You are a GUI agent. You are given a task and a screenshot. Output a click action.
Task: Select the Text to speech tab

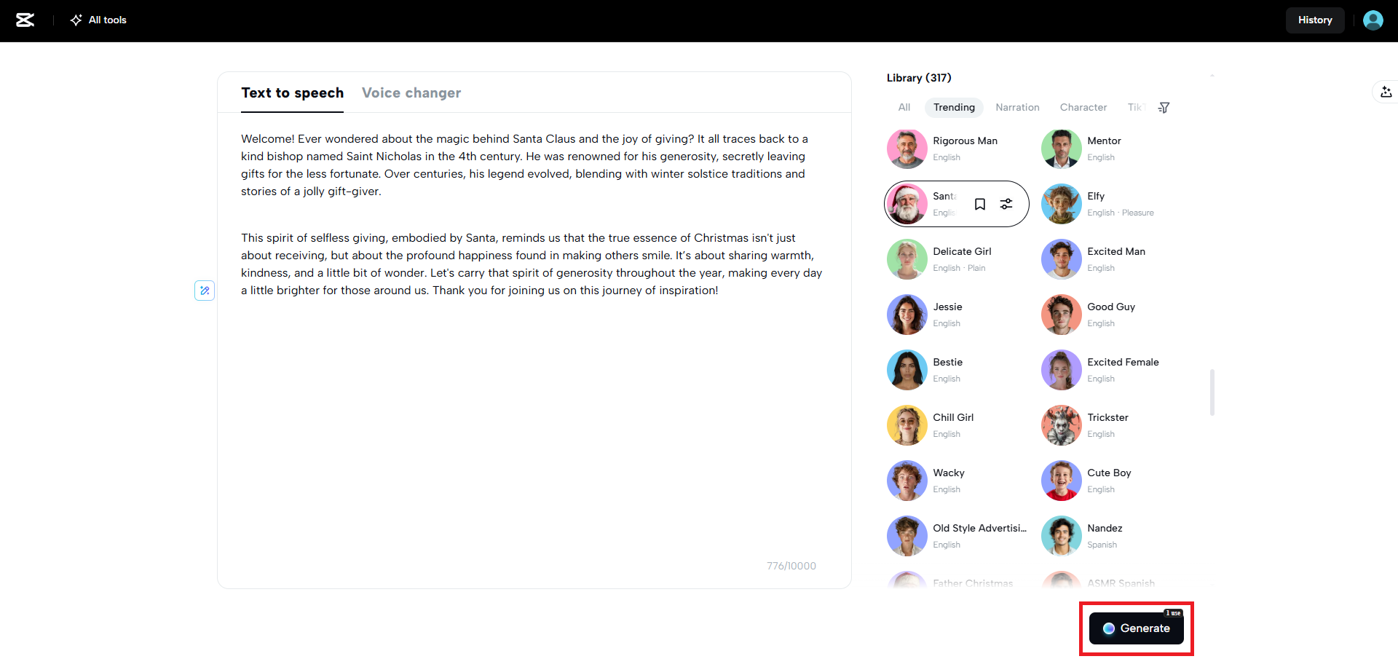pyautogui.click(x=292, y=93)
